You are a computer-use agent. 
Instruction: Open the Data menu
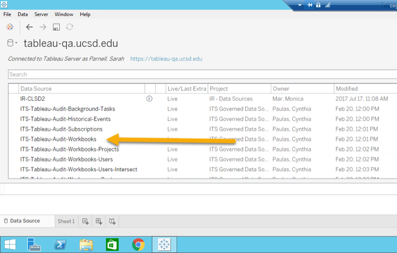point(23,14)
